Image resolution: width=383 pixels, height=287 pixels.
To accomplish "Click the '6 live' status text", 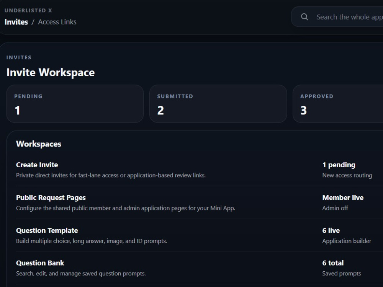I will pyautogui.click(x=331, y=230).
